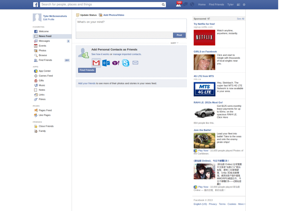
Task: Click Home in the top bar
Action: [x=202, y=5]
